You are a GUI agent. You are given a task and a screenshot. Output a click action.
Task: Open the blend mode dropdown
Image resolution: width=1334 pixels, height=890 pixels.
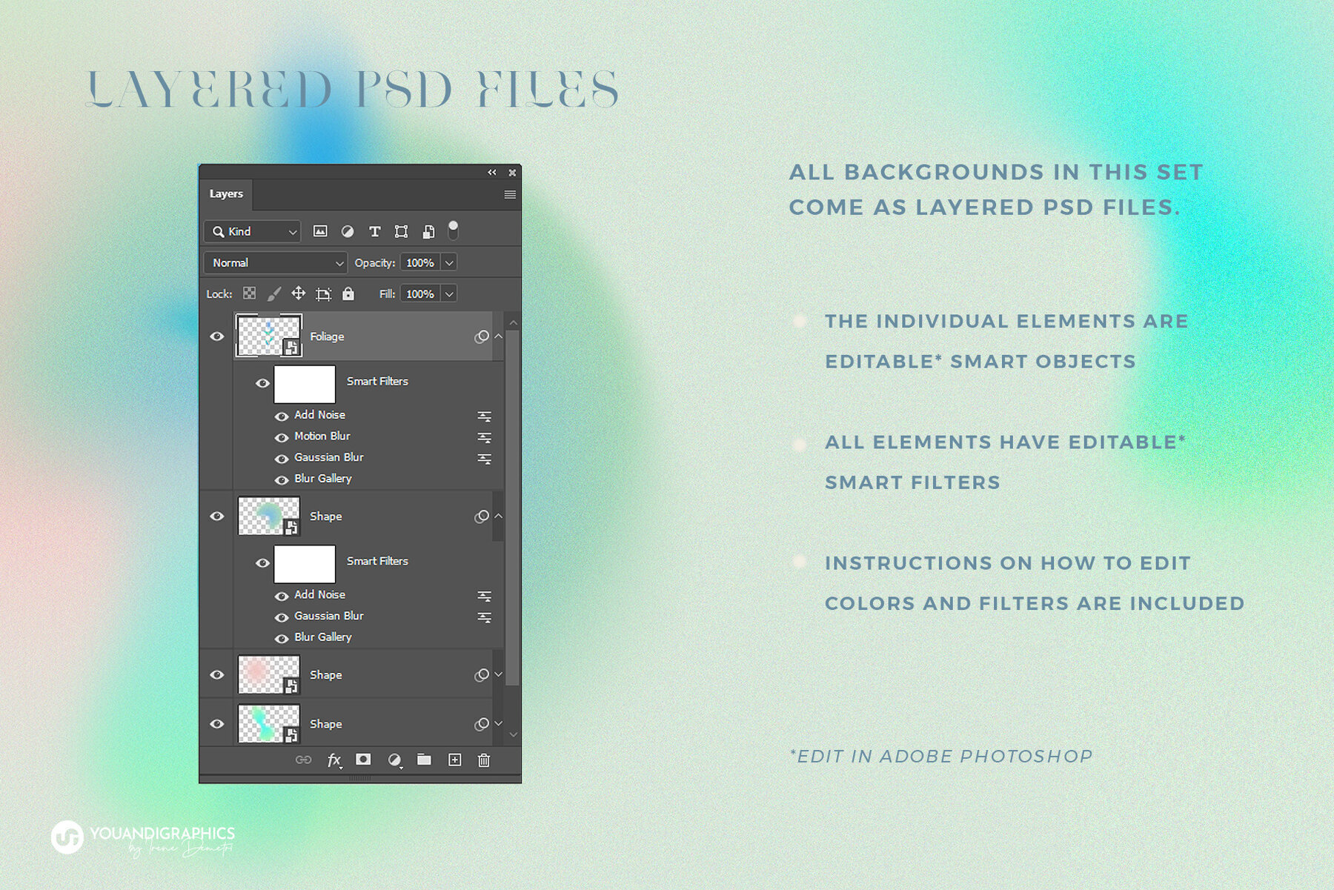[x=274, y=262]
